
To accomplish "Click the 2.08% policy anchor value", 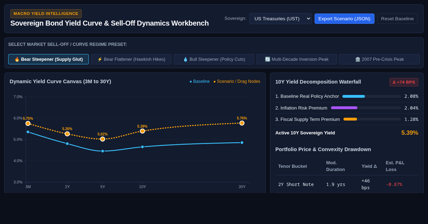I will [x=411, y=96].
